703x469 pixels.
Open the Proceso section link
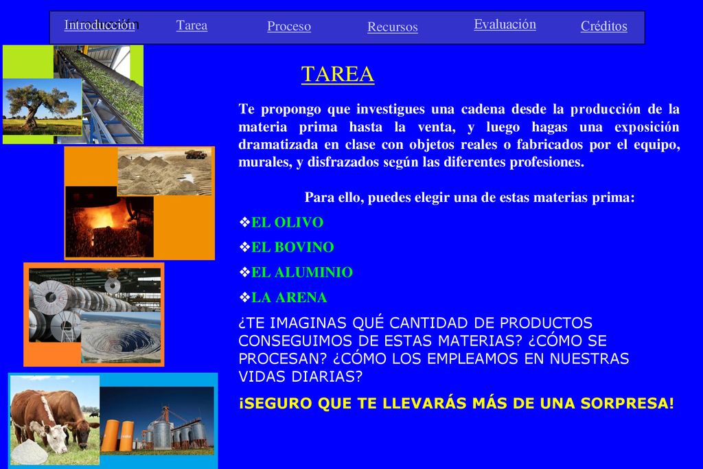[289, 26]
